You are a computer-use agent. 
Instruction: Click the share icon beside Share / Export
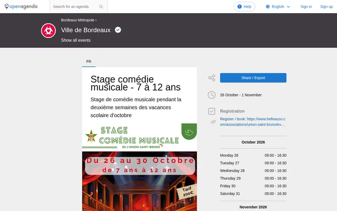click(212, 78)
